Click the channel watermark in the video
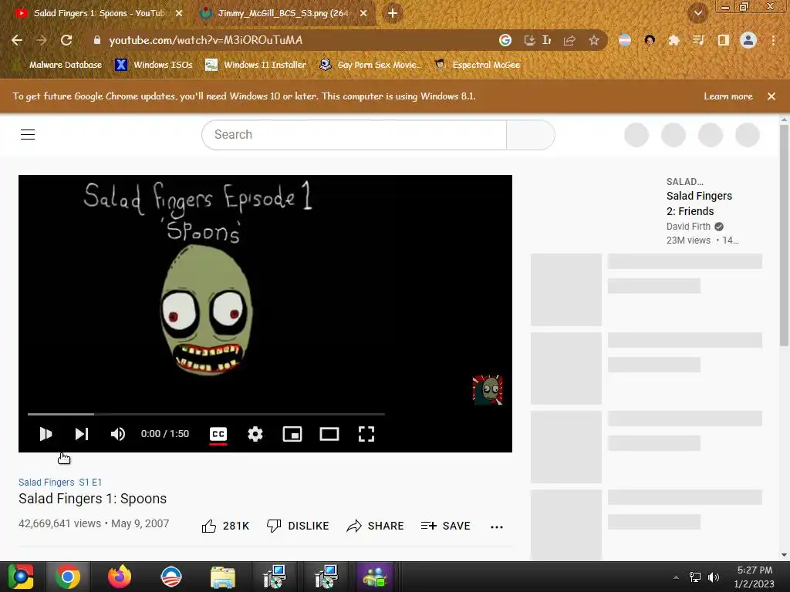 coord(488,389)
